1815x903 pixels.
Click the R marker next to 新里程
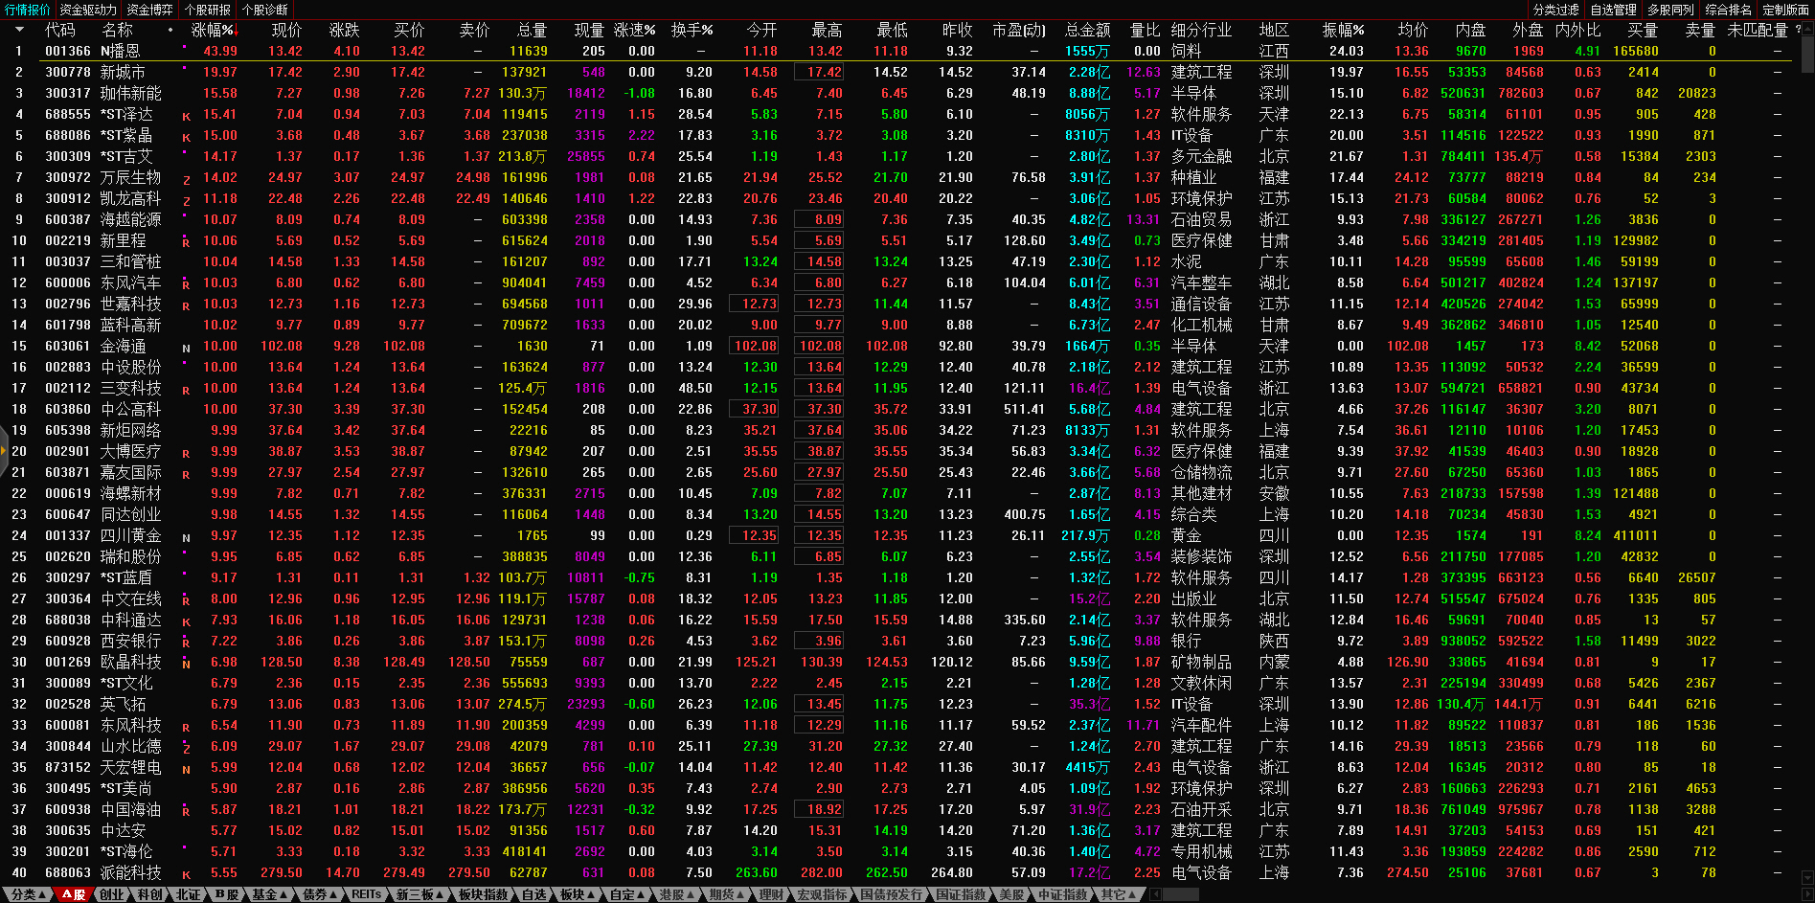pyautogui.click(x=186, y=242)
